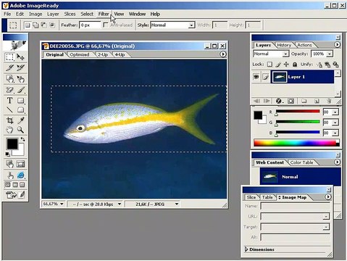Screen dimensions: 347x261
Task: Select the Crop tool
Action: pos(9,120)
